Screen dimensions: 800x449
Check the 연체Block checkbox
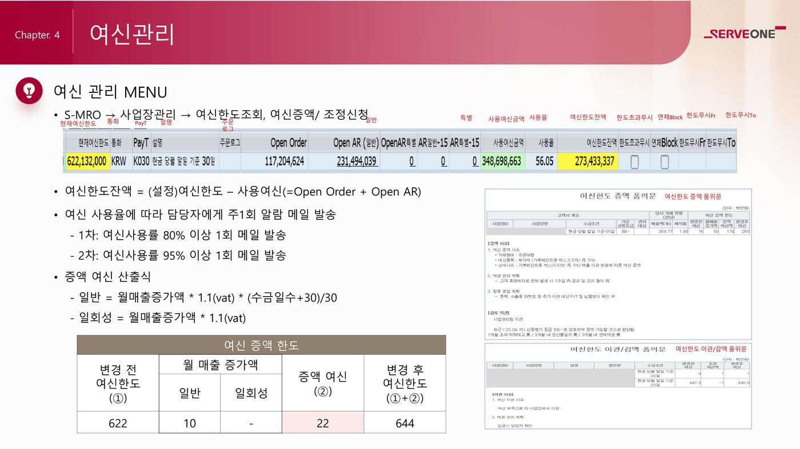tap(665, 162)
